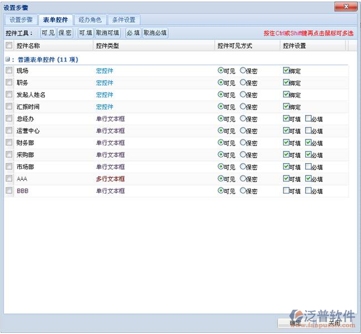The width and height of the screenshot is (361, 334).
Task: Switch to the 设置步骤 tab
Action: (21, 20)
